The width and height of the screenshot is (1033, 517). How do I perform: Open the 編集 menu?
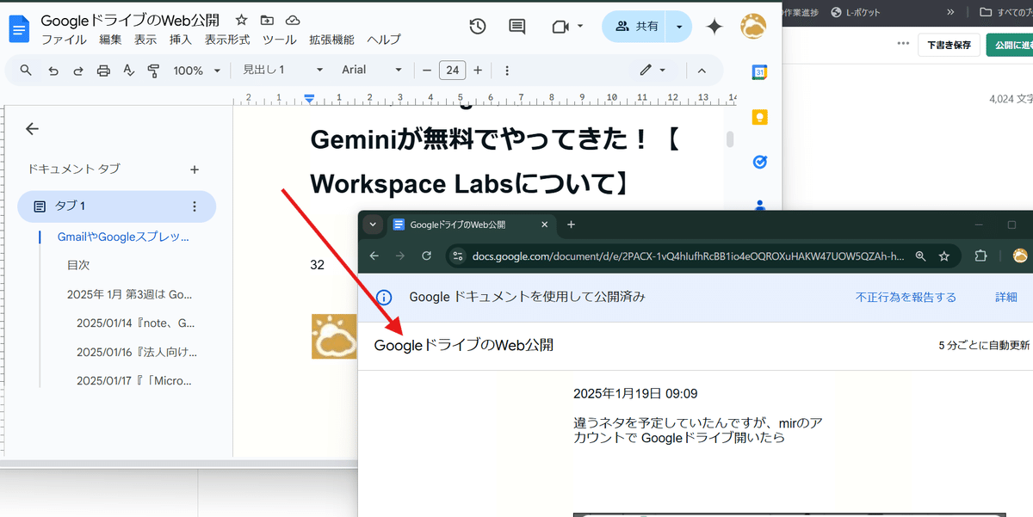110,40
